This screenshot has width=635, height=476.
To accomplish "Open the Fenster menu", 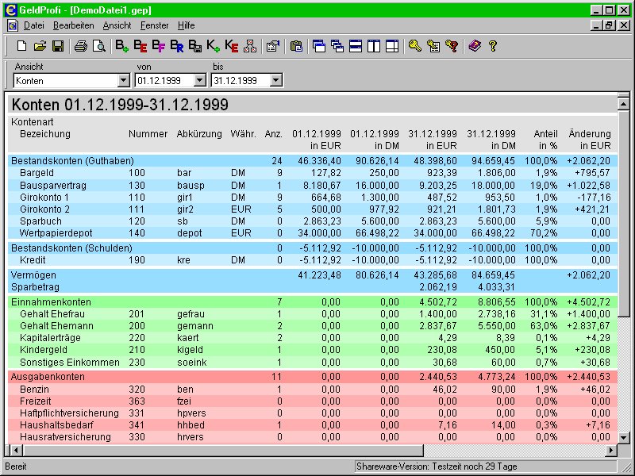I will pyautogui.click(x=154, y=25).
